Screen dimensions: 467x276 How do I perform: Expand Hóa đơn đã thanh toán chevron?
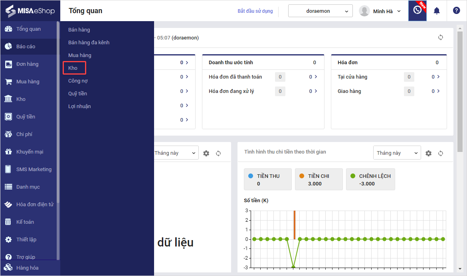coord(316,77)
